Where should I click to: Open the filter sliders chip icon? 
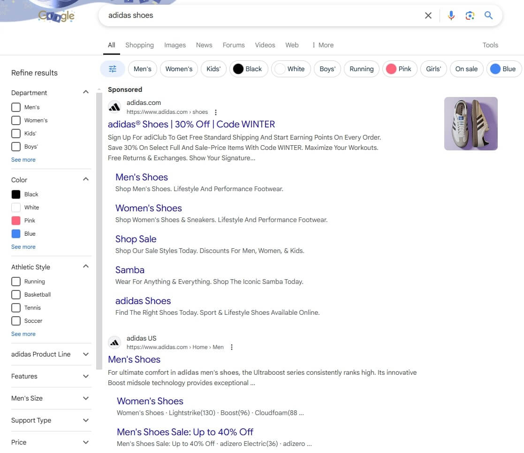pyautogui.click(x=113, y=69)
